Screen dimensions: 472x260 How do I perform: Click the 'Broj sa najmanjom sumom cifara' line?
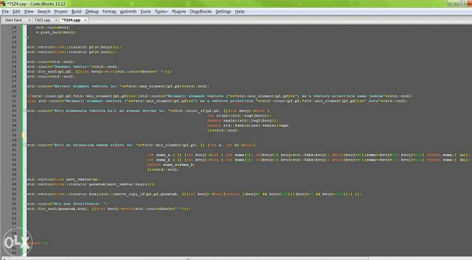pyautogui.click(x=141, y=145)
